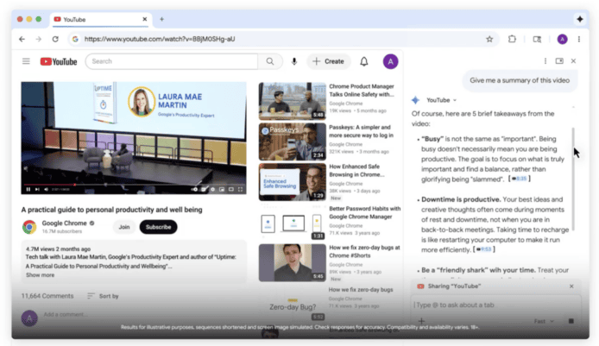
Task: Toggle autoplay switch in the player
Action: [x=195, y=189]
